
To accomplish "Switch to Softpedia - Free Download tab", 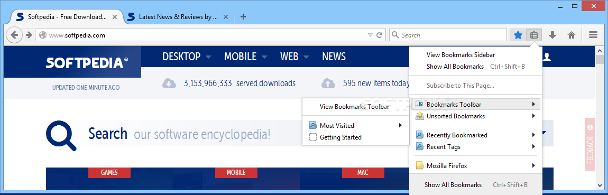I will click(x=68, y=17).
